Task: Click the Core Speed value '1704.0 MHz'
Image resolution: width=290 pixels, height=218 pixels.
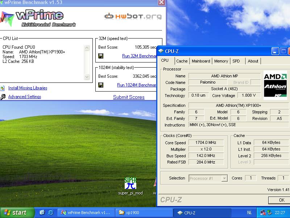Action: coord(206,142)
